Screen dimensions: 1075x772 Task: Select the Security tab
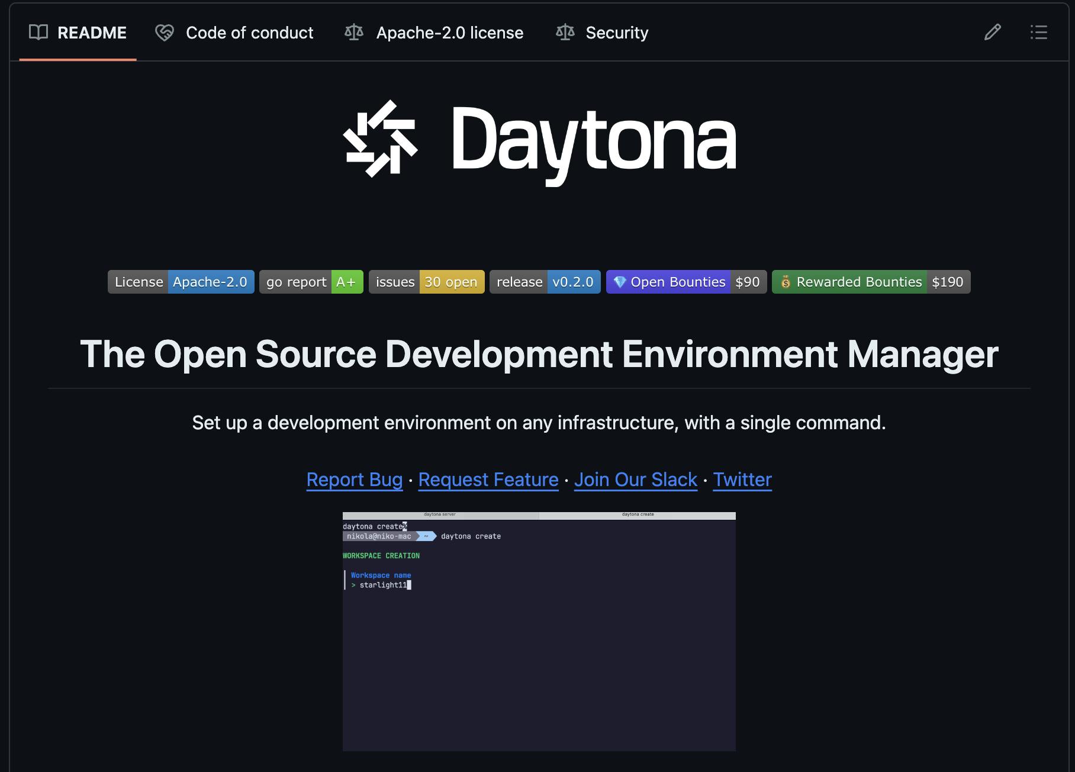[602, 33]
